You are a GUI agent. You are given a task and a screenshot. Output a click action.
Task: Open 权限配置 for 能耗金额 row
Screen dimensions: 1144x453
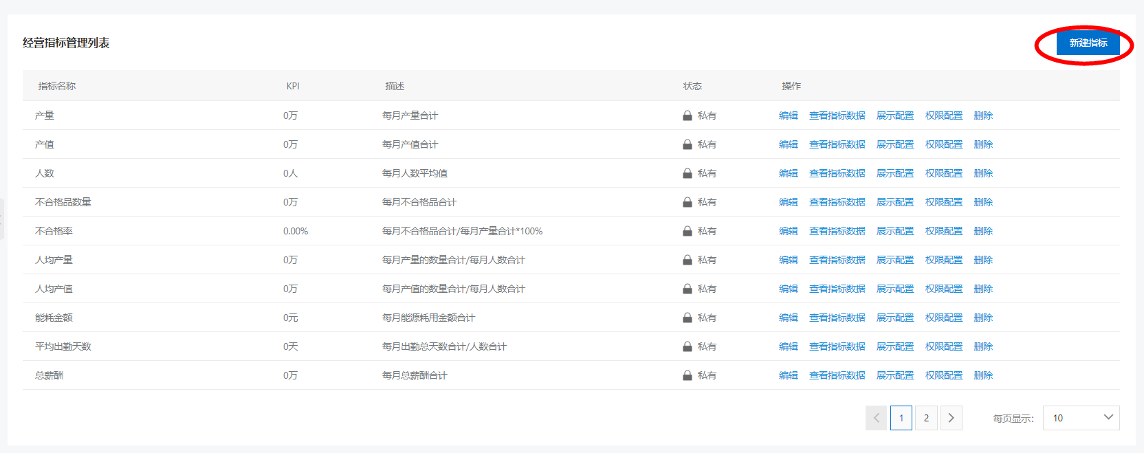click(944, 318)
